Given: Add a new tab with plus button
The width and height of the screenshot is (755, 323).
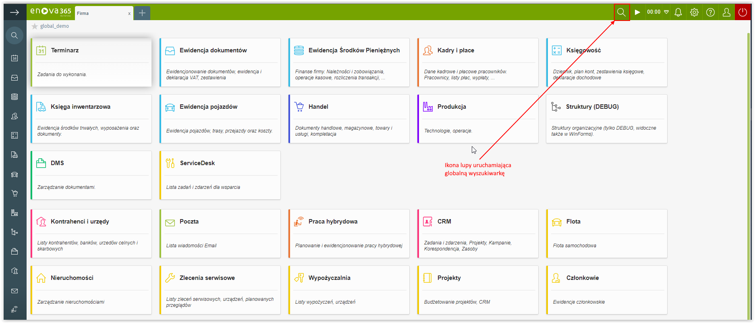Looking at the screenshot, I should 142,13.
